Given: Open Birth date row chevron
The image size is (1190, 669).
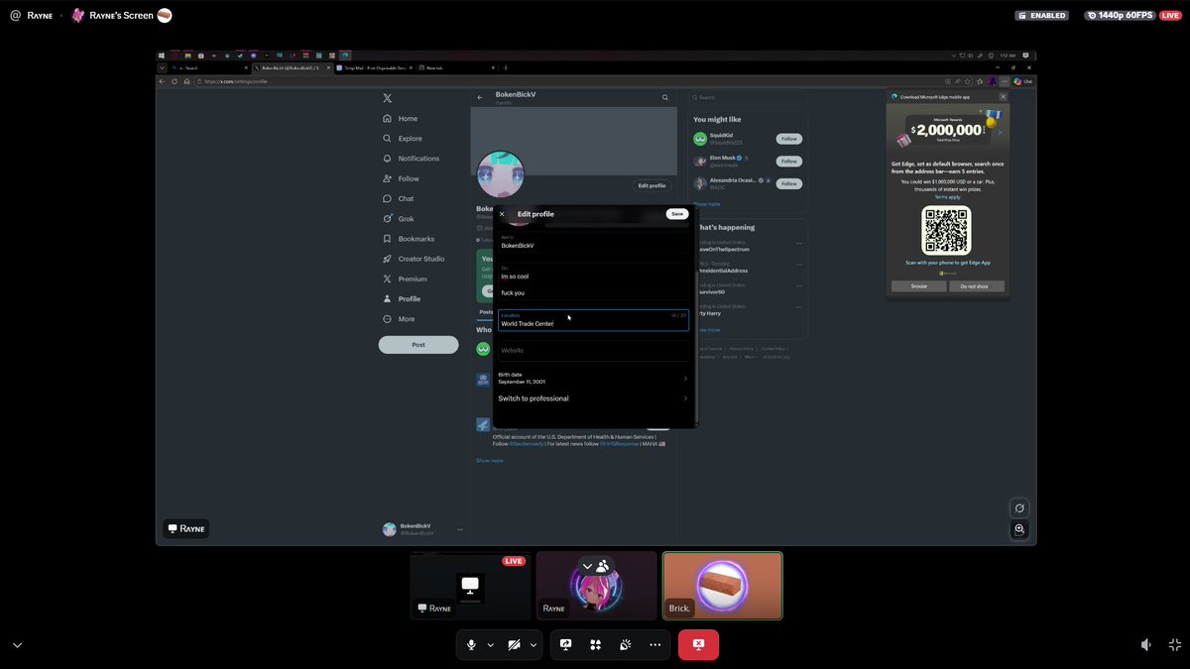Looking at the screenshot, I should [685, 378].
